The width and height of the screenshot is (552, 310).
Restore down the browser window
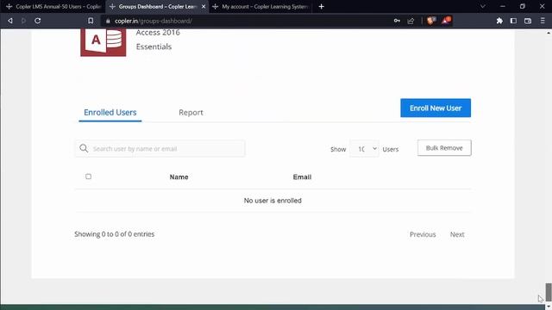coord(522,6)
